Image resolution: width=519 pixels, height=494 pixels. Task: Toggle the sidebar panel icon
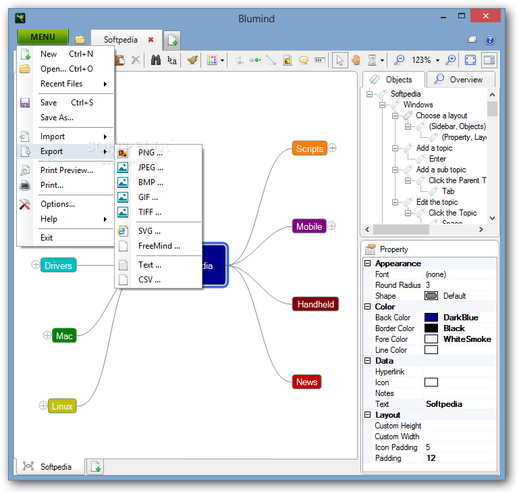489,60
